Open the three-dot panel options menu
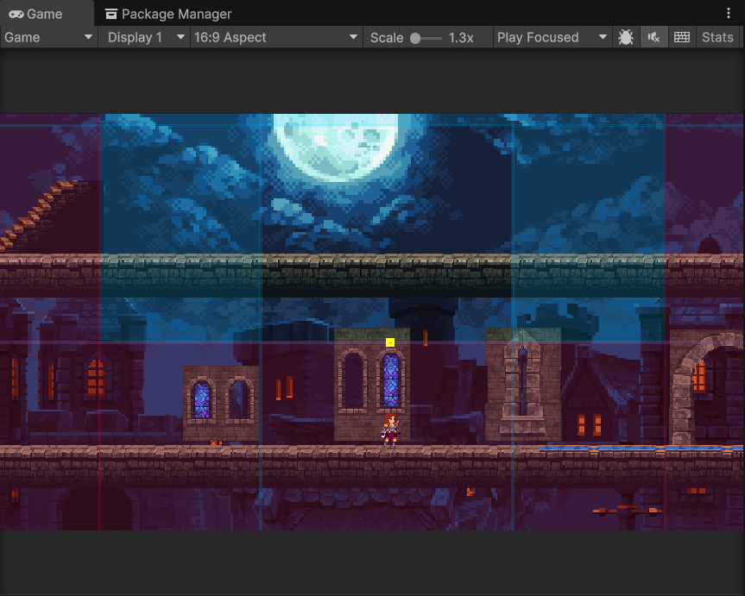The height and width of the screenshot is (596, 745). click(x=729, y=14)
